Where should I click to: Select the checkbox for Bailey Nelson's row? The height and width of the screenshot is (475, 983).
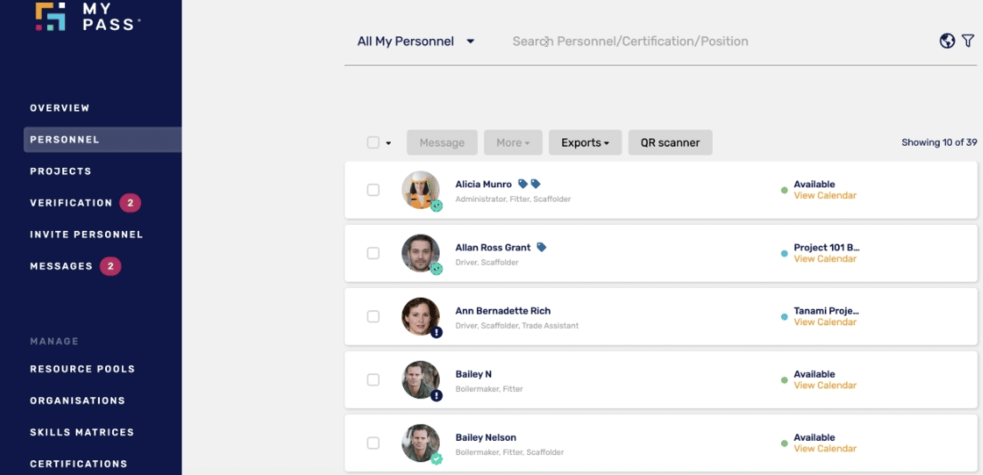coord(373,443)
